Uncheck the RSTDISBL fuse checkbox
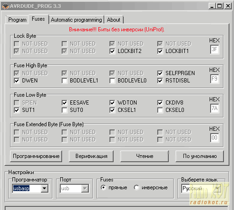Image resolution: width=234 pixels, height=210 pixels. point(160,81)
